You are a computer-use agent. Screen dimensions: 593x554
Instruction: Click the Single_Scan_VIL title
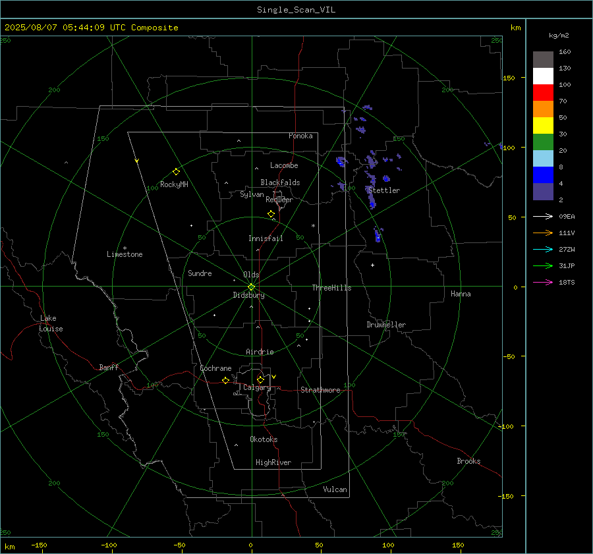click(296, 10)
